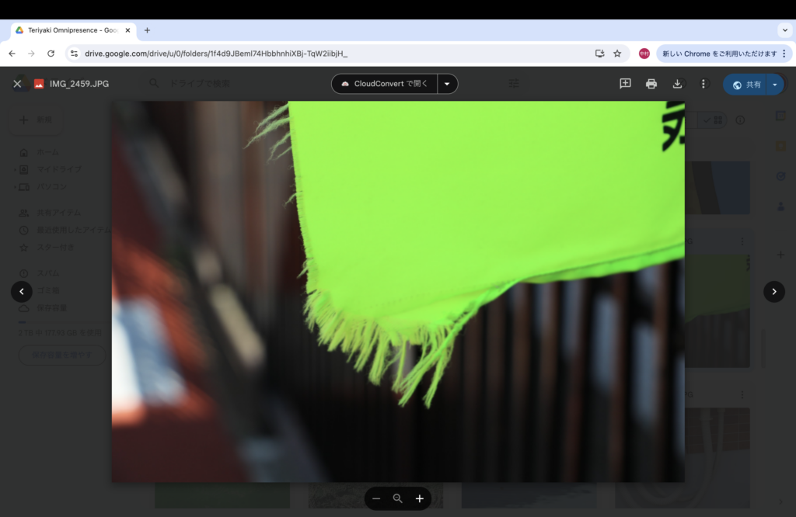Click the IMG_2459.JPG file name
This screenshot has height=517, width=796.
point(79,84)
